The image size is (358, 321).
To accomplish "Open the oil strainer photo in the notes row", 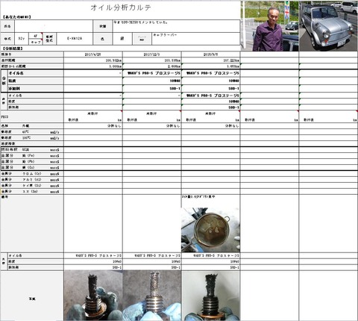I will click(210, 230).
